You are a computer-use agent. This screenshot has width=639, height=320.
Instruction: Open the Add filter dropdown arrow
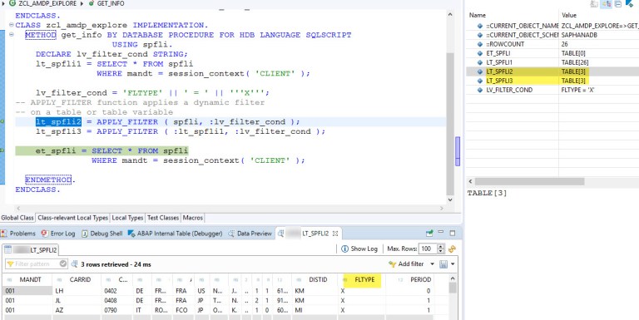432,264
